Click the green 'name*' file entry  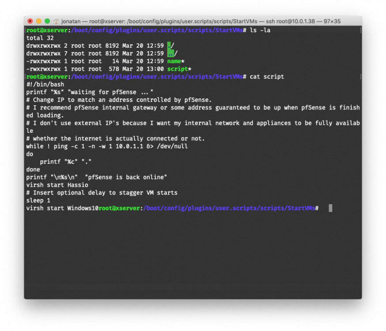[x=176, y=61]
